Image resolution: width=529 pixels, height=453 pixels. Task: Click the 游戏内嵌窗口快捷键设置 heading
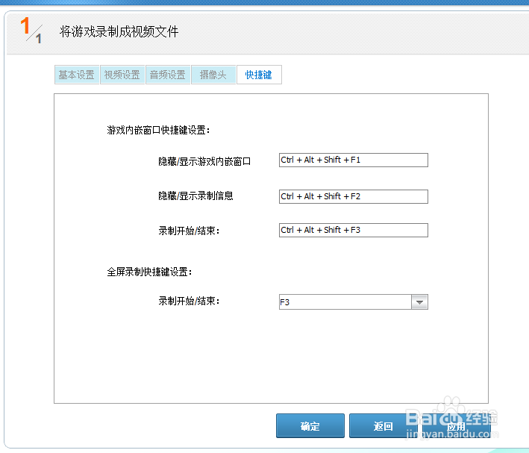[x=158, y=130]
